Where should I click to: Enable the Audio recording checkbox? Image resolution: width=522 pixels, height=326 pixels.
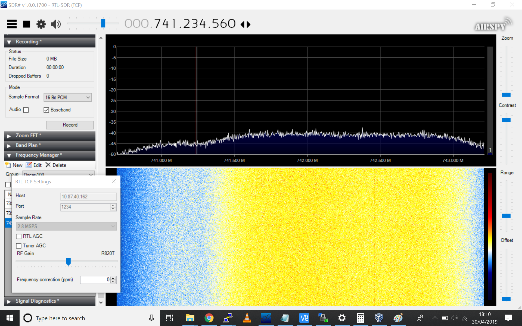pos(26,110)
